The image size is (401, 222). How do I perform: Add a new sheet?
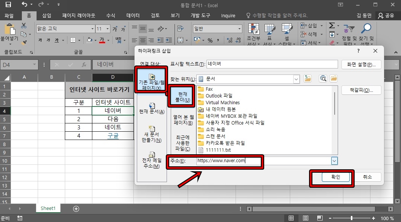[76, 209]
